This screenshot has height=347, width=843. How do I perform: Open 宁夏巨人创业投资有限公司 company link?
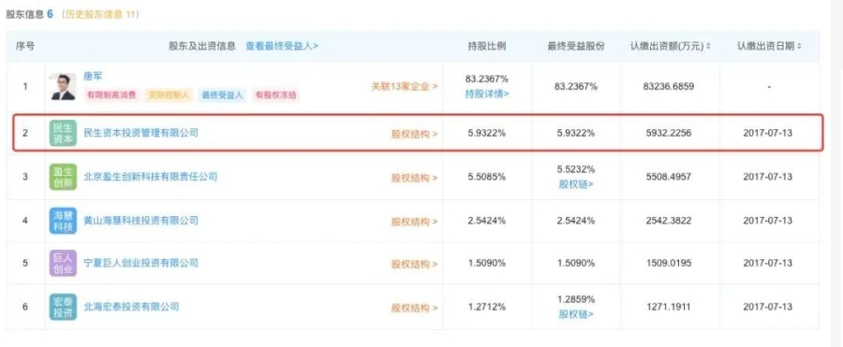coord(140,263)
